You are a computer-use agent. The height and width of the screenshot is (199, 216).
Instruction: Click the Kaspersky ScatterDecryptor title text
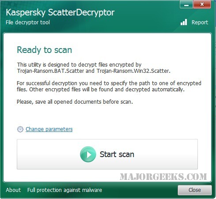60,12
